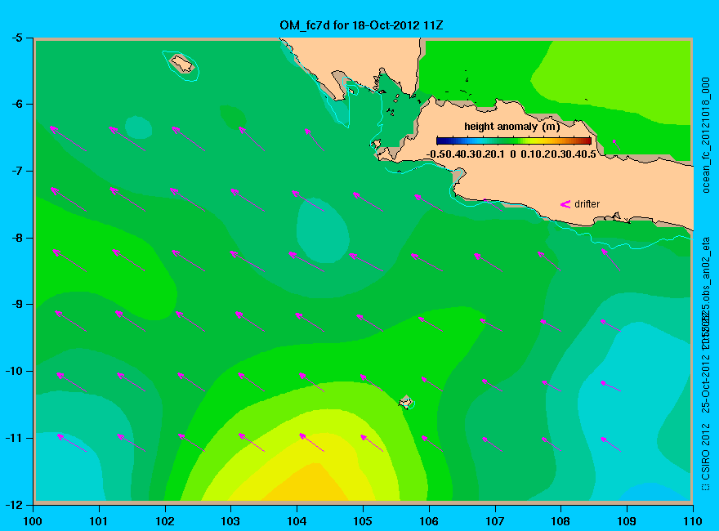719x531 pixels.
Task: Click the y-axis label -7
Action: pyautogui.click(x=16, y=171)
